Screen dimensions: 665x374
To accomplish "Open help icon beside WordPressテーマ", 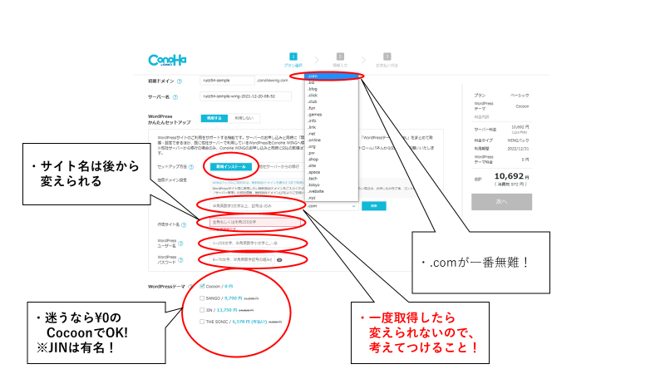I will (x=191, y=287).
